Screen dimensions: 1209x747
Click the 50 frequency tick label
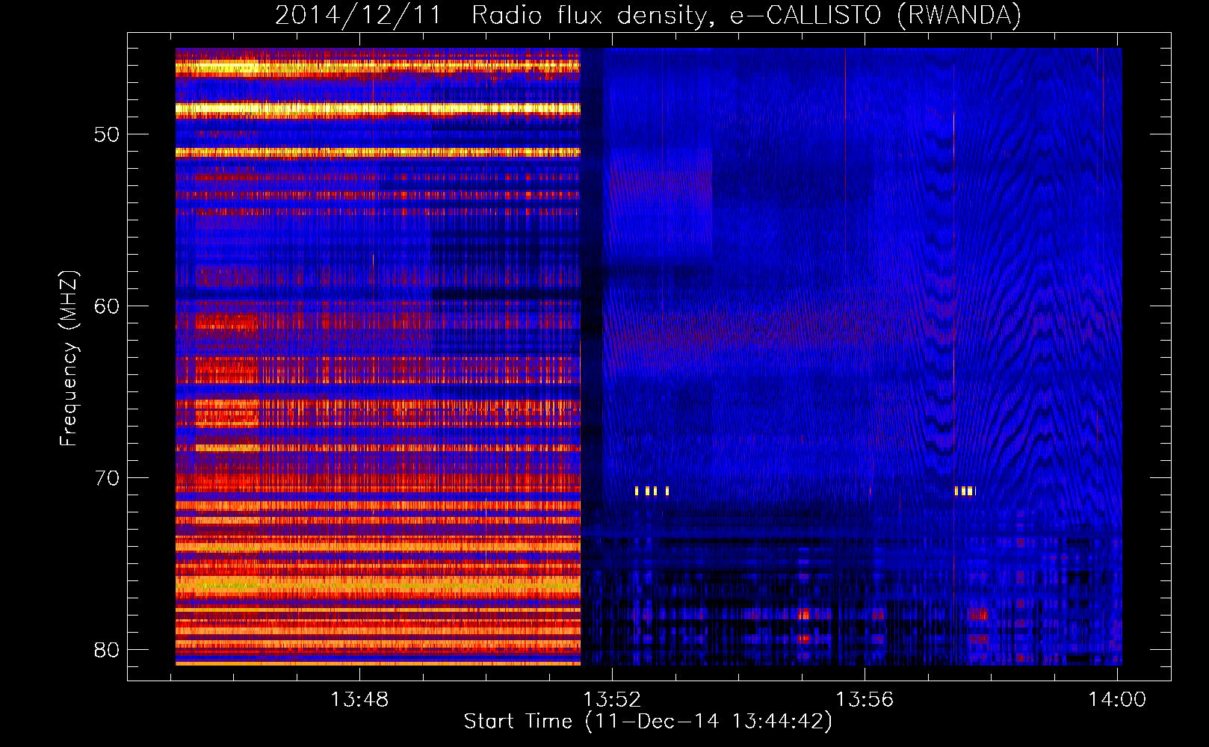[107, 135]
